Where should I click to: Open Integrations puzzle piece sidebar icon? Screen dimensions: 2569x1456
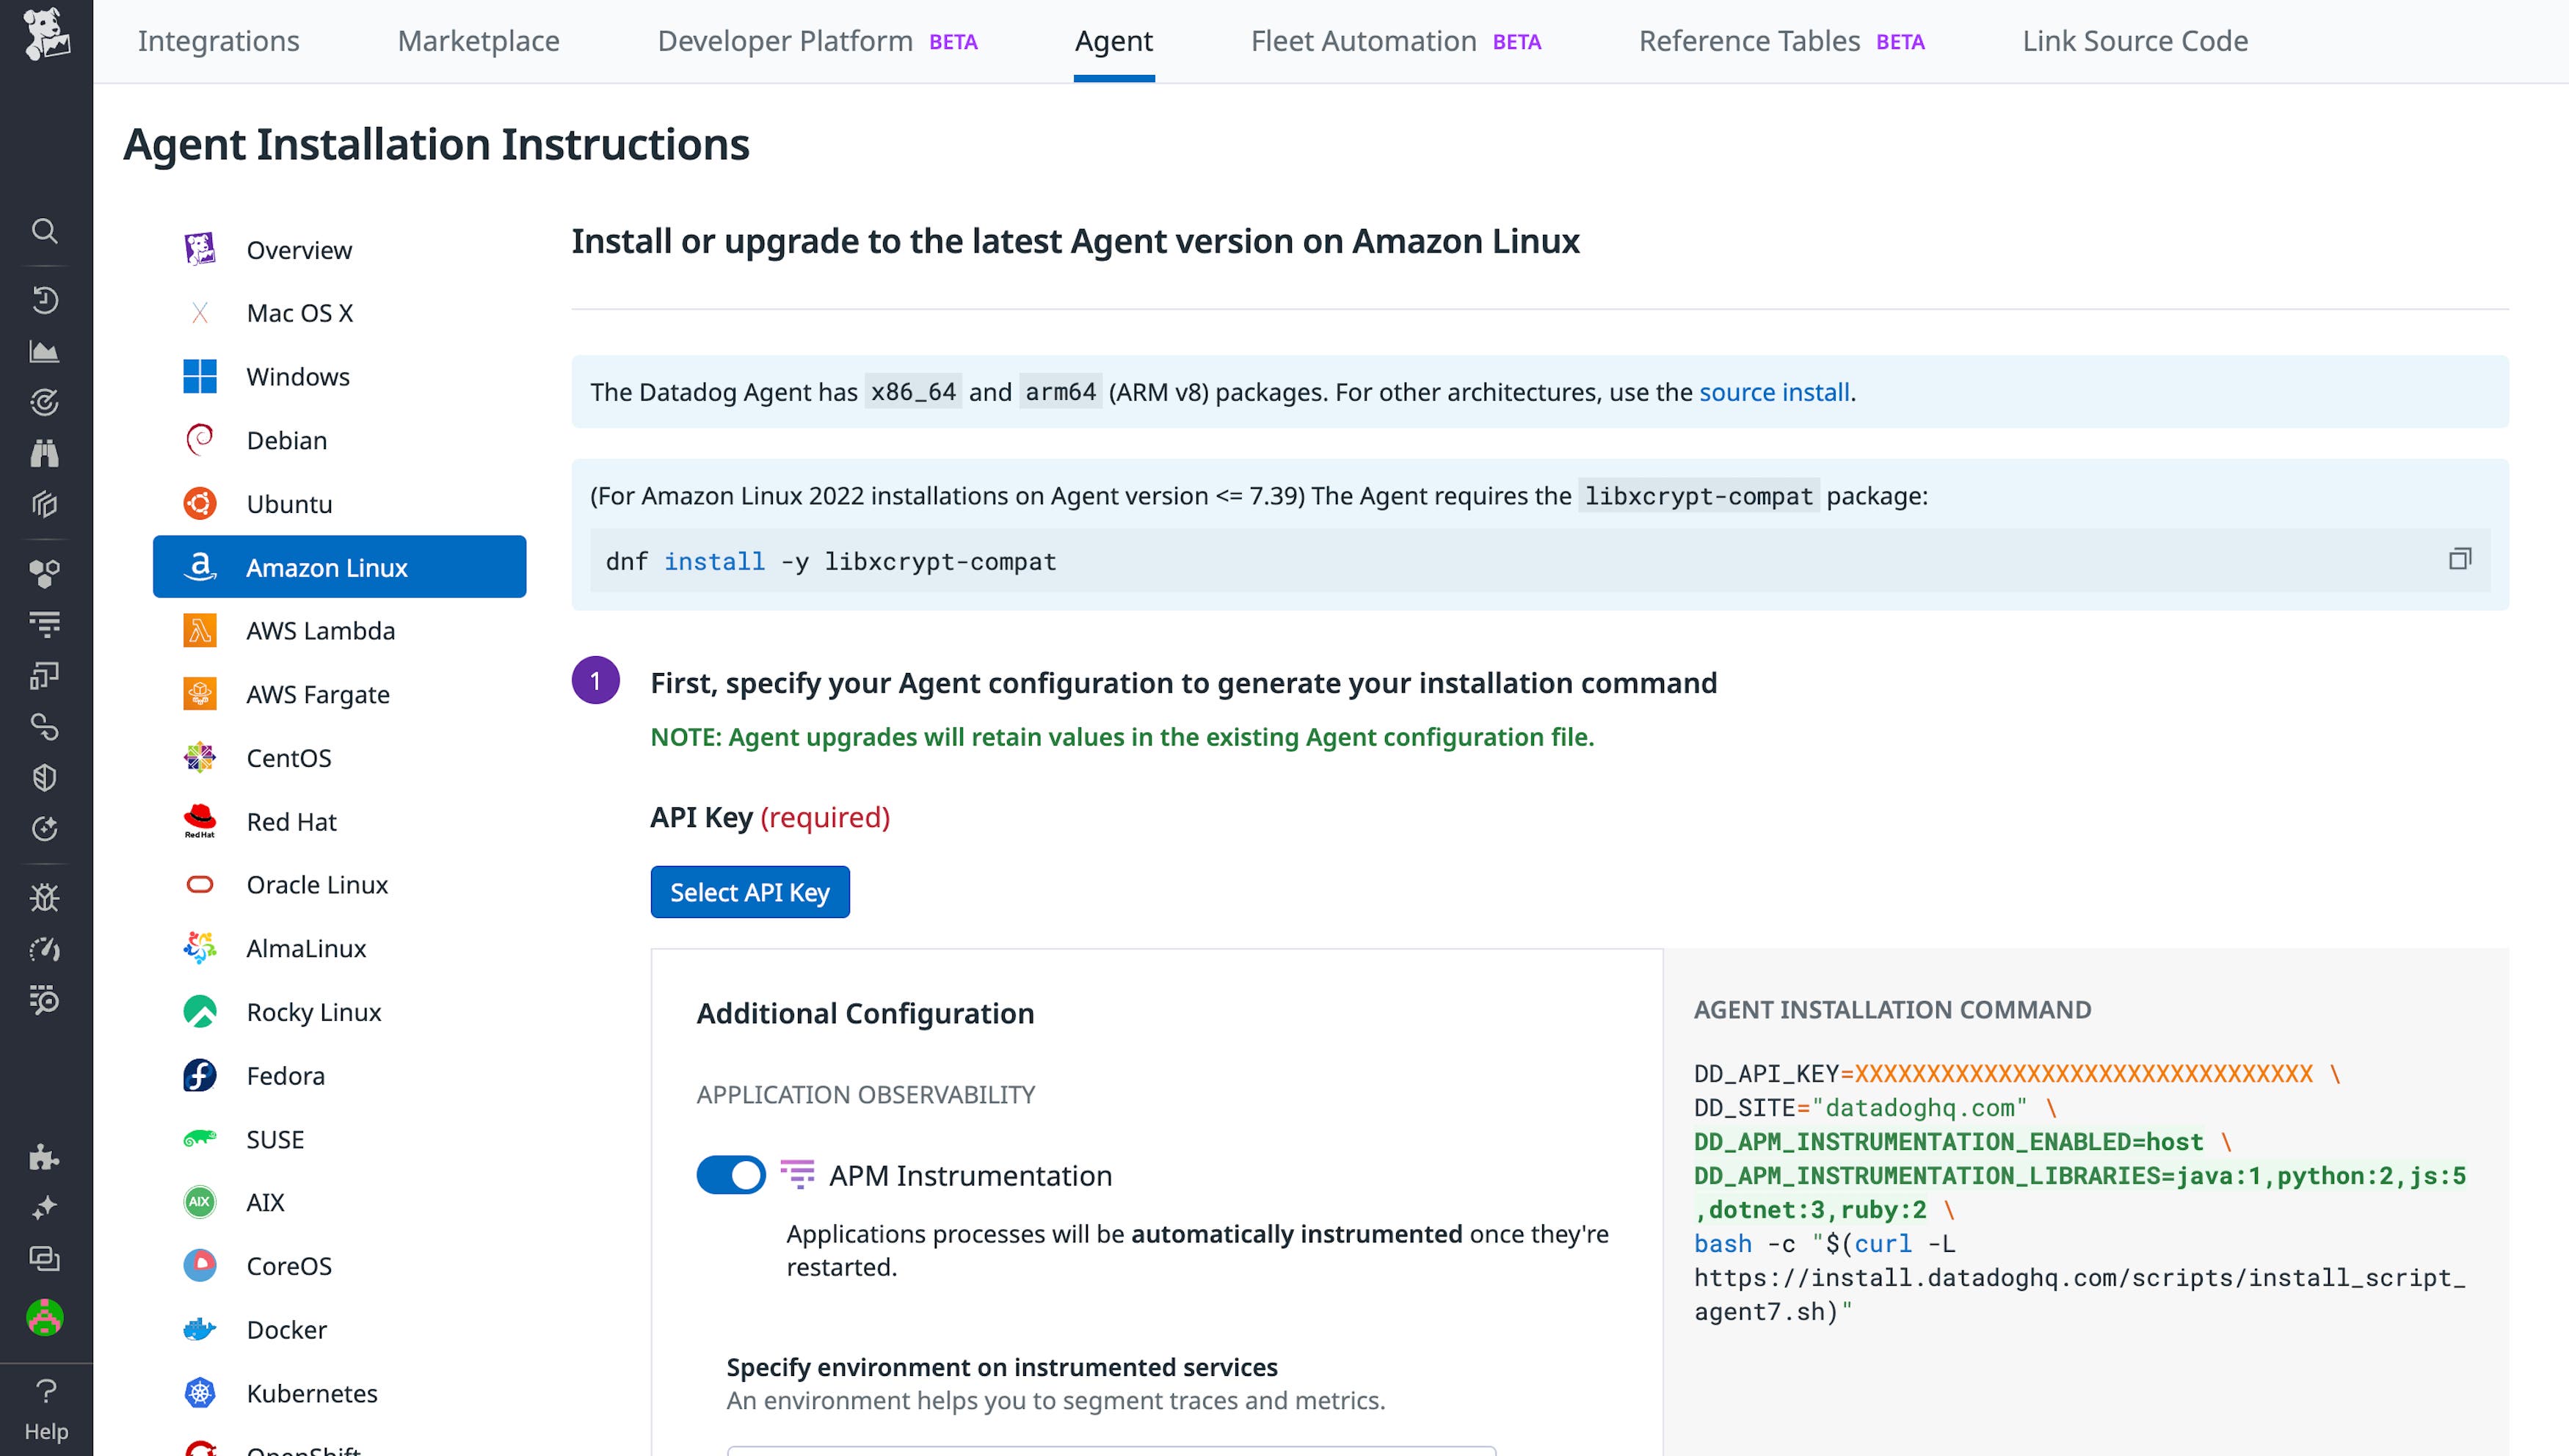[44, 1157]
